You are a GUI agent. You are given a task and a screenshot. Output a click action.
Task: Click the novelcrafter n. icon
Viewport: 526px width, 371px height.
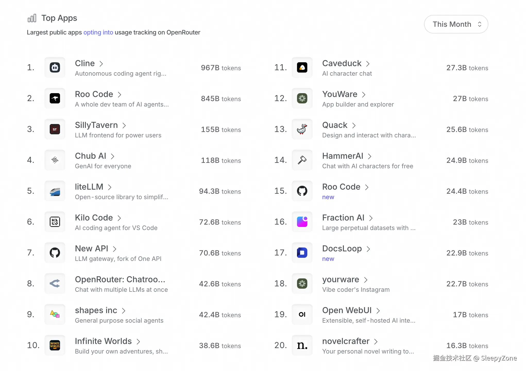point(302,345)
